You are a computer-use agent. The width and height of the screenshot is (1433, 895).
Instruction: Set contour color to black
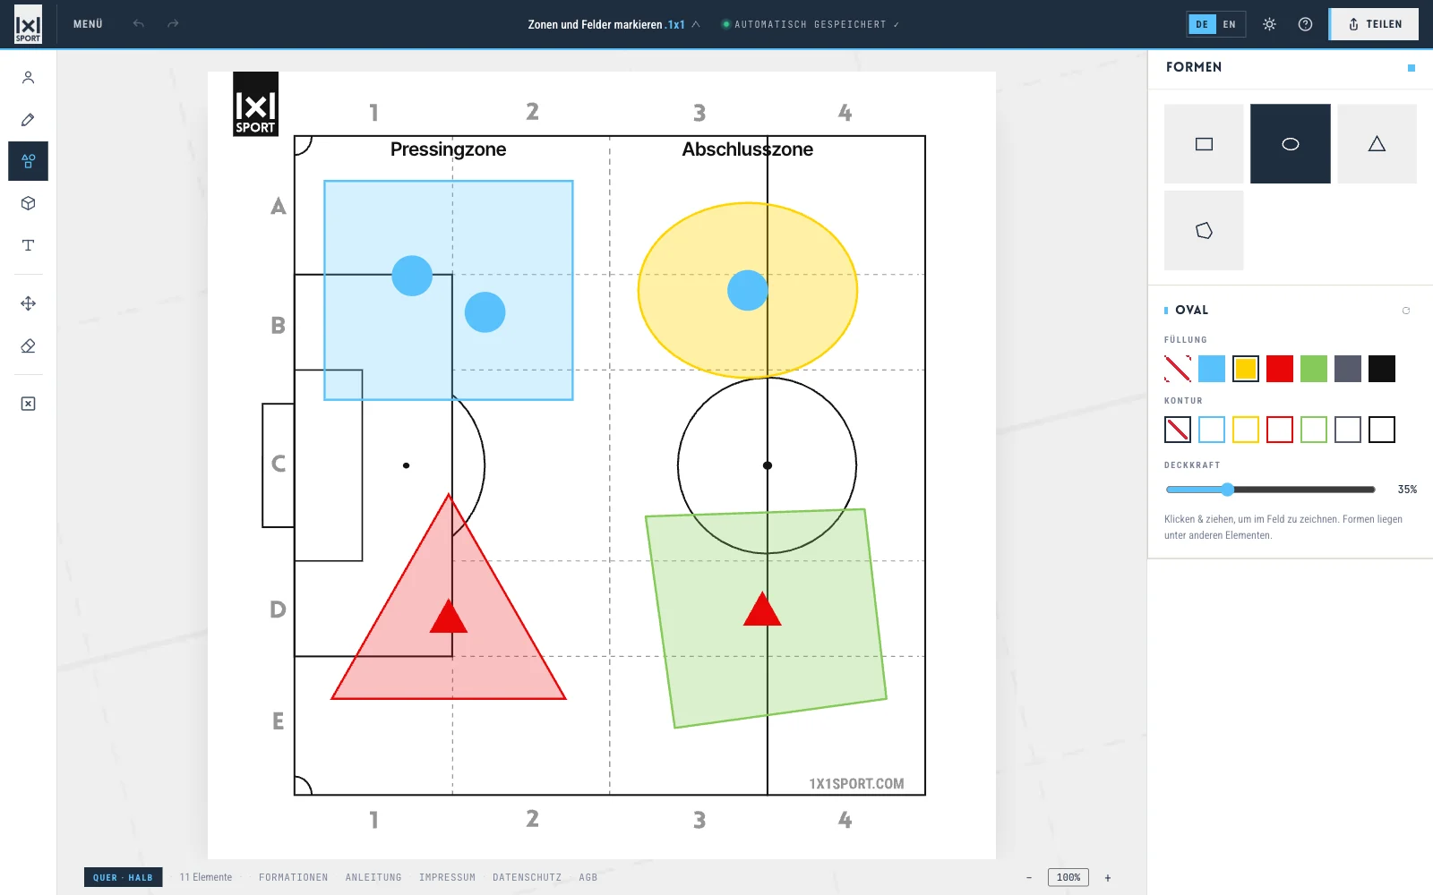pos(1382,430)
